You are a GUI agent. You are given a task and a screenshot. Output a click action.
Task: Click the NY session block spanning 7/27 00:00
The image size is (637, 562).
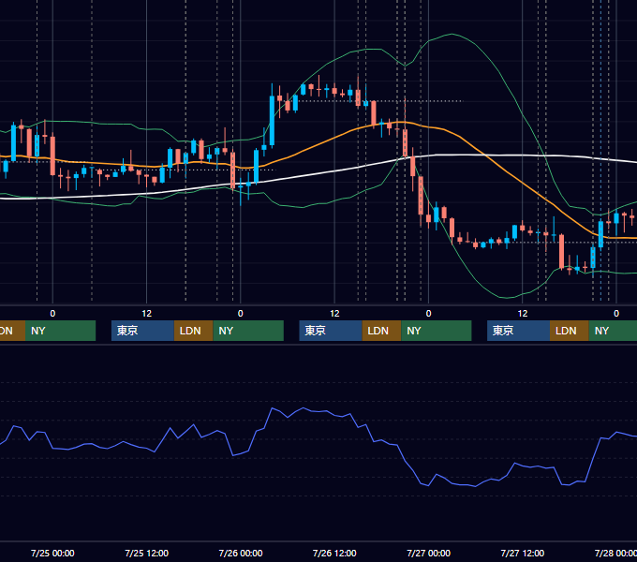pos(437,331)
